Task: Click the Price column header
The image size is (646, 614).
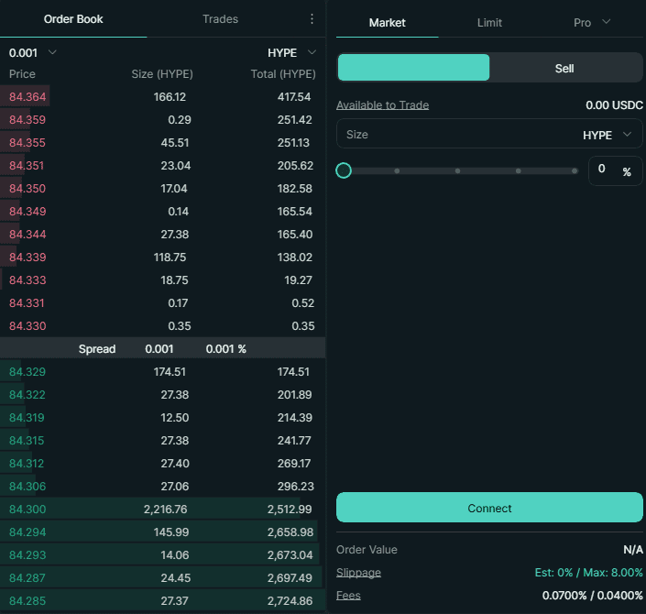Action: [x=22, y=74]
